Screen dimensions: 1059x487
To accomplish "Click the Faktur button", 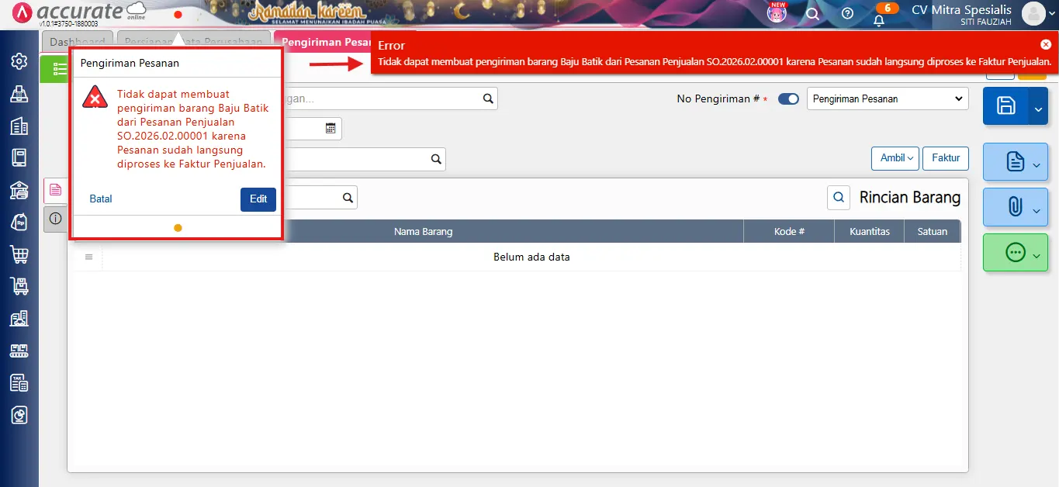I will pyautogui.click(x=946, y=158).
